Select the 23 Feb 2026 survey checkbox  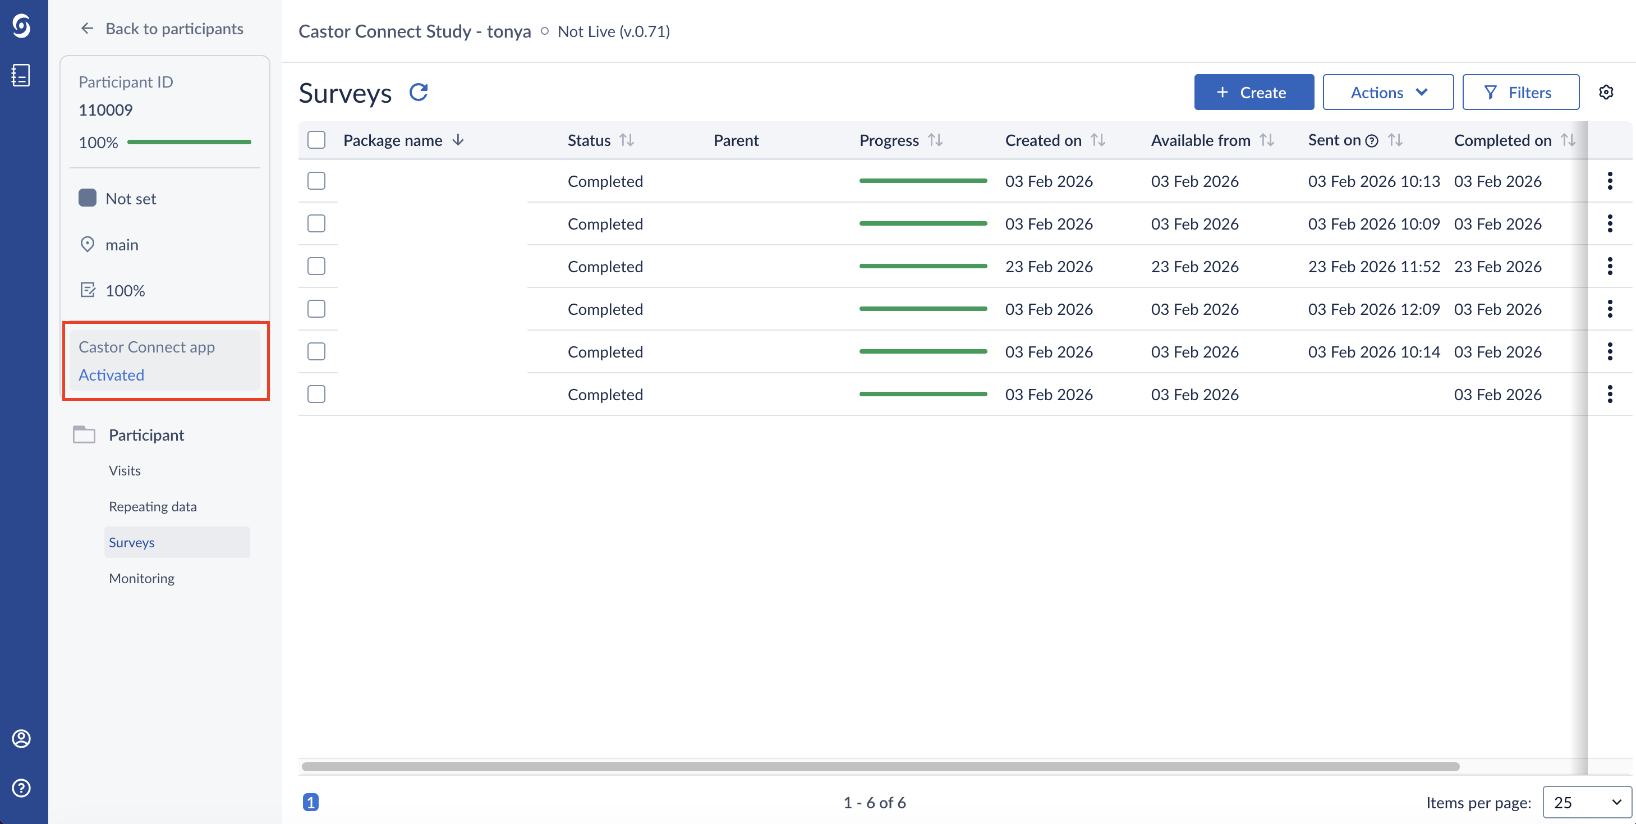click(x=316, y=266)
